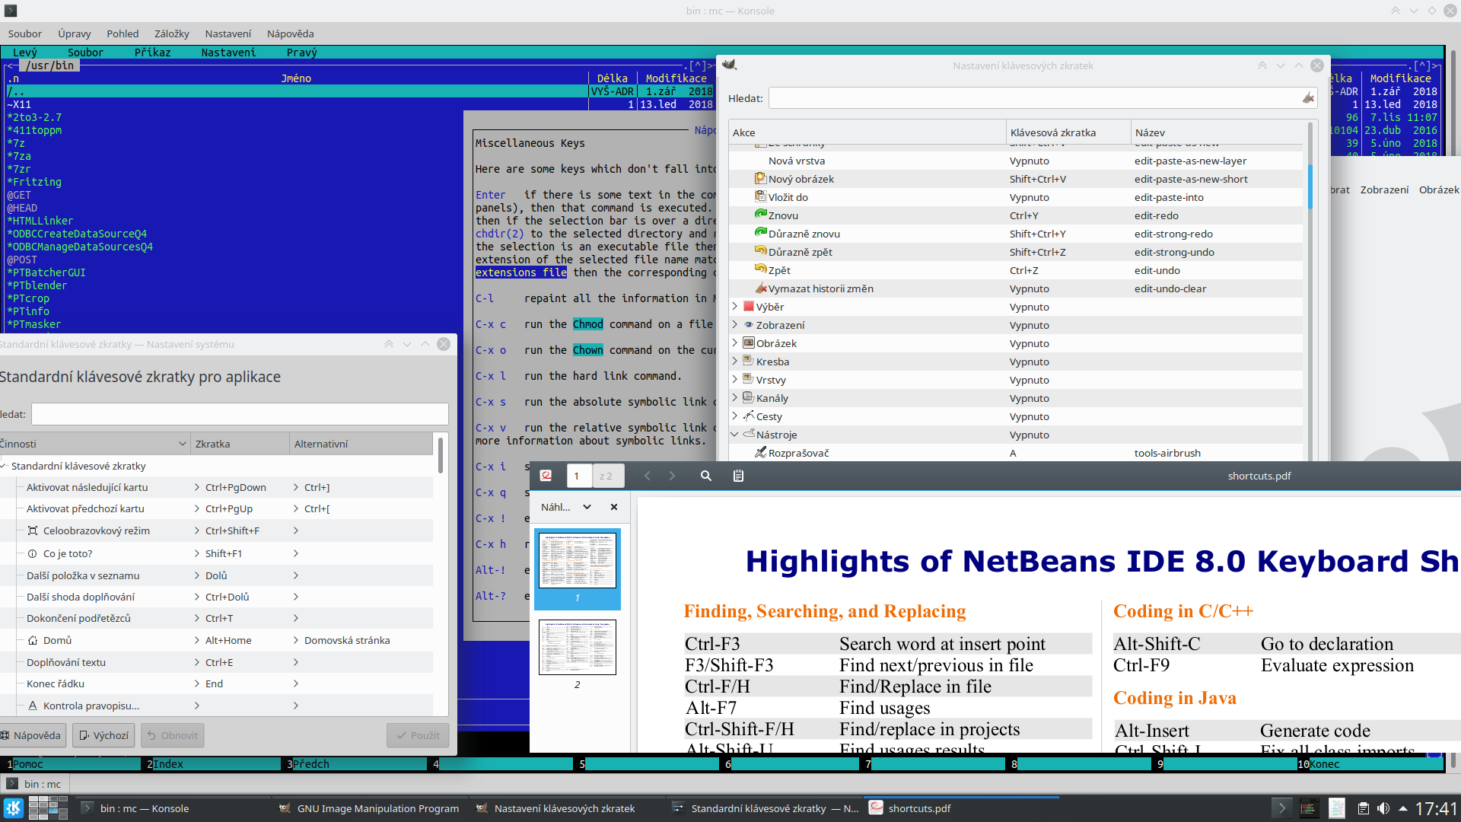
Task: Open Konsole Nápověda menu
Action: point(290,33)
